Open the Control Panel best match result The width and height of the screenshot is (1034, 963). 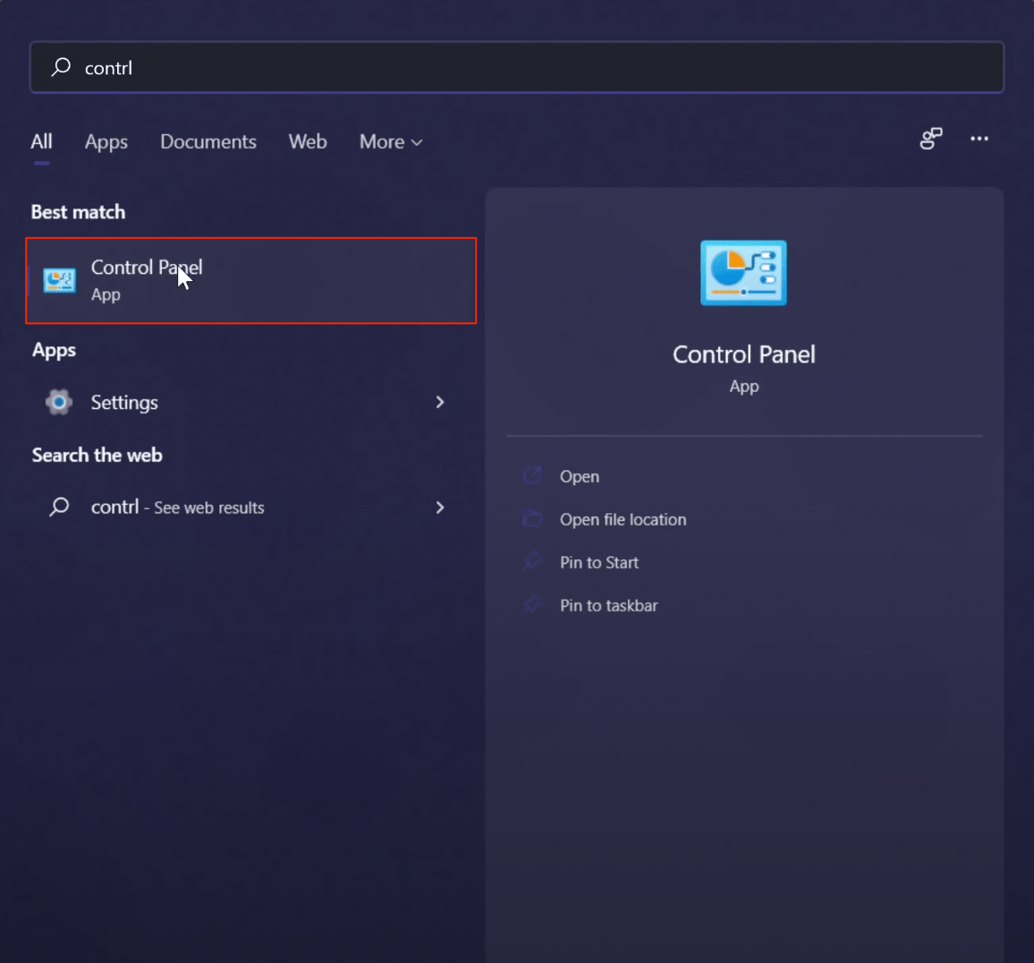click(x=251, y=280)
